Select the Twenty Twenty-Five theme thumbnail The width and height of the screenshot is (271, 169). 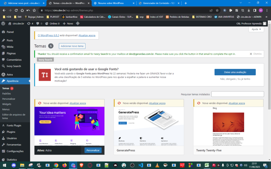click(x=228, y=126)
